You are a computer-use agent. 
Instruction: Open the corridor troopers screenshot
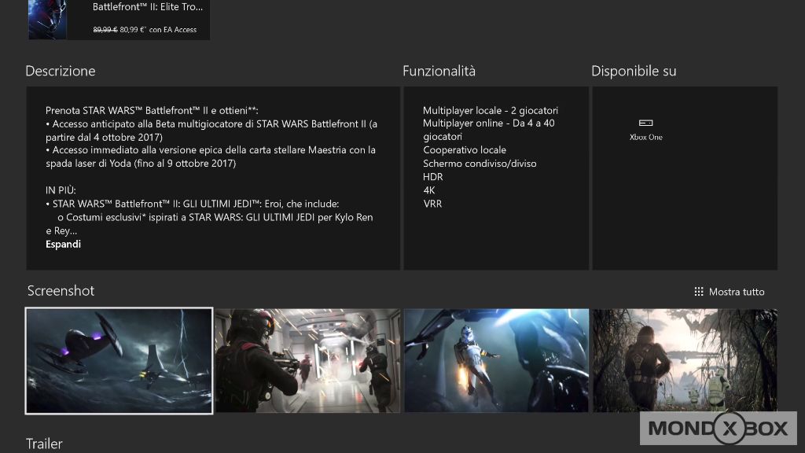pos(307,360)
